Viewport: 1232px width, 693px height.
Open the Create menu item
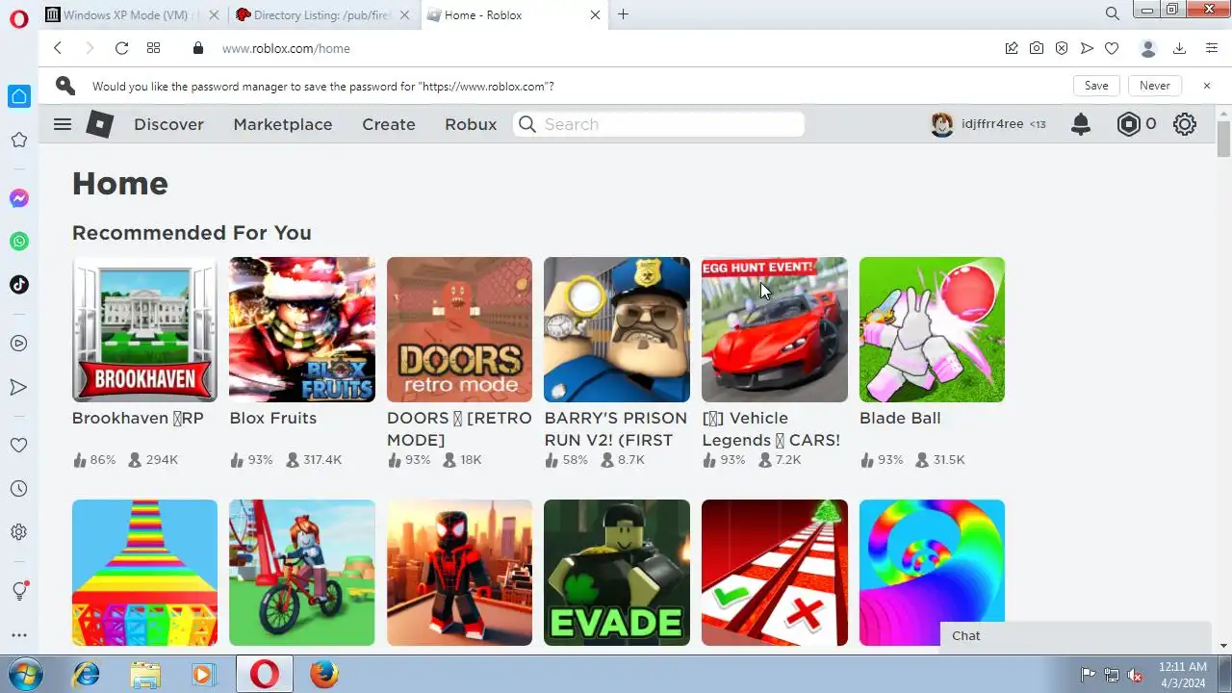click(x=389, y=124)
